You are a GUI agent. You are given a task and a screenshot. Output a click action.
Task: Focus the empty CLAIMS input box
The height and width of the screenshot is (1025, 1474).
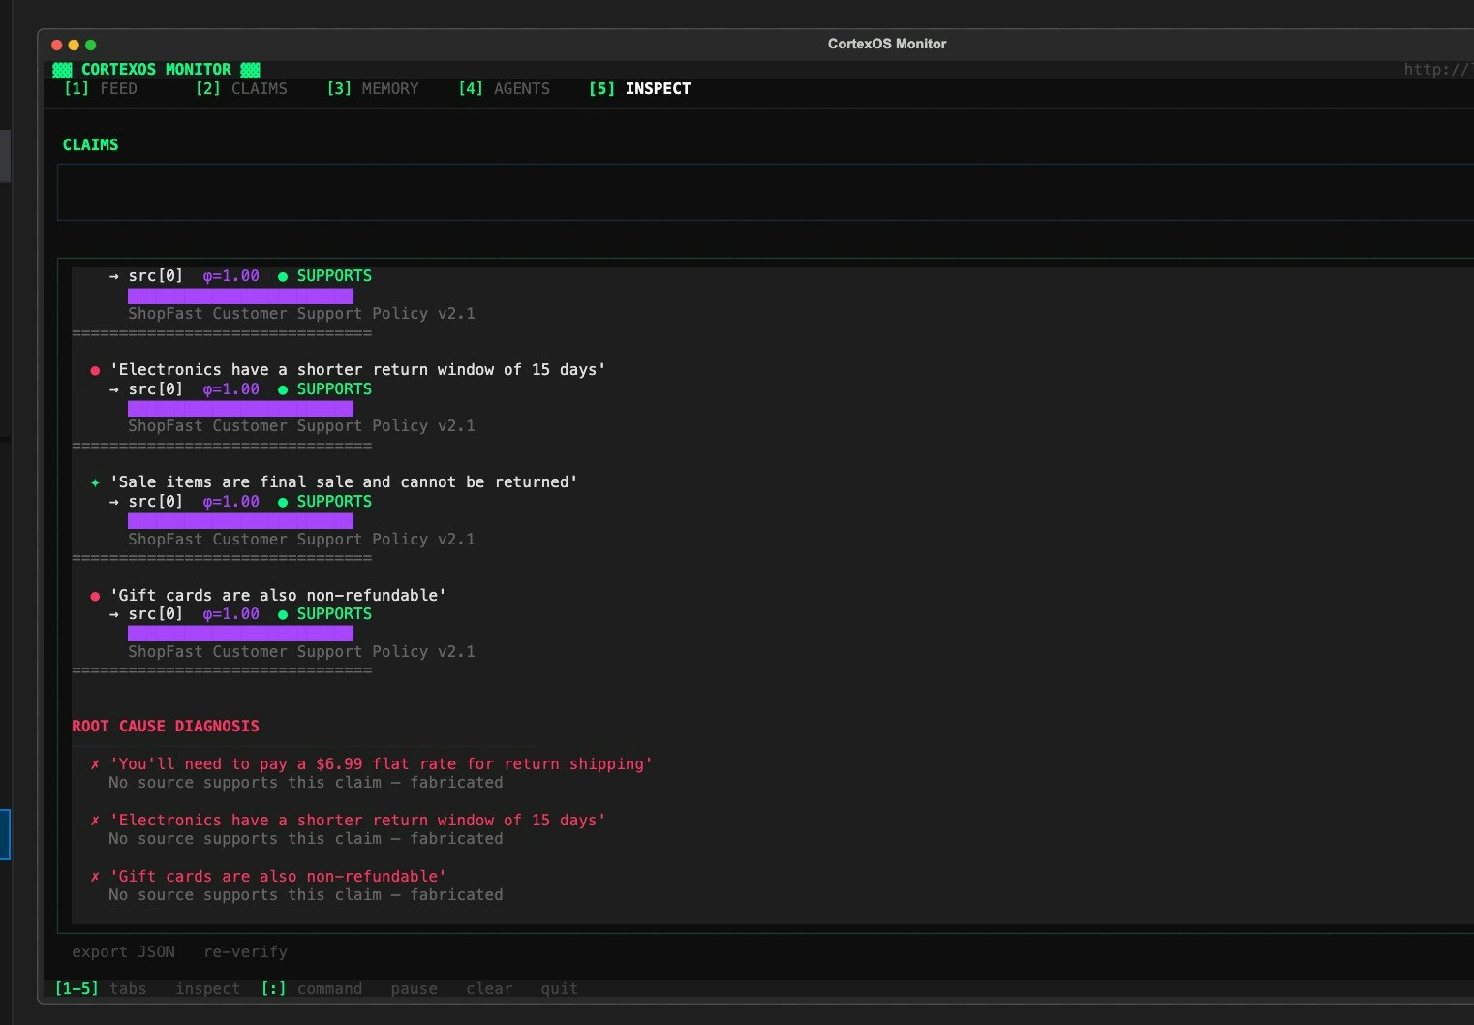[765, 192]
